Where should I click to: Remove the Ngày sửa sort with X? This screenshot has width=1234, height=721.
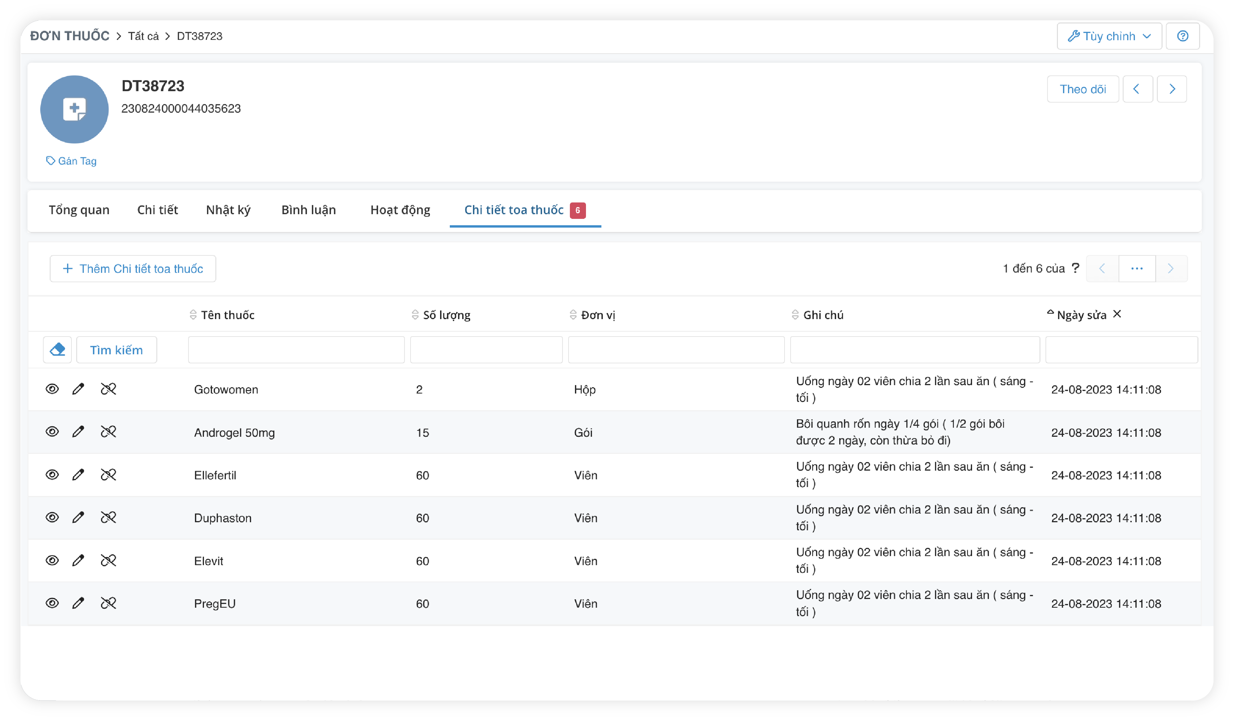1117,314
